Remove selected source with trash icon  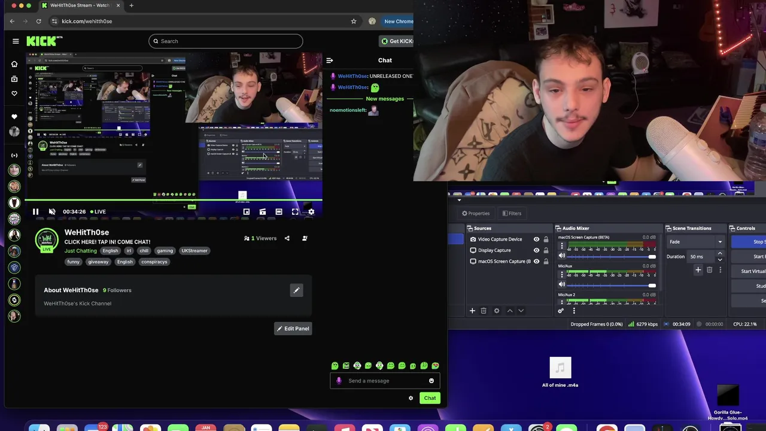[484, 311]
